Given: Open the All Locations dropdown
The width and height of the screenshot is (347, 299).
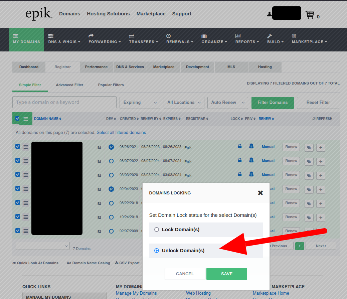Looking at the screenshot, I should [x=184, y=103].
